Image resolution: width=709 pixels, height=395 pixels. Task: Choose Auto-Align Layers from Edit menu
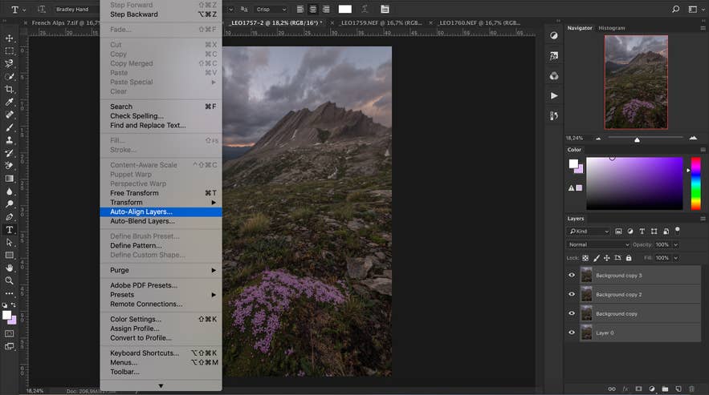click(161, 212)
